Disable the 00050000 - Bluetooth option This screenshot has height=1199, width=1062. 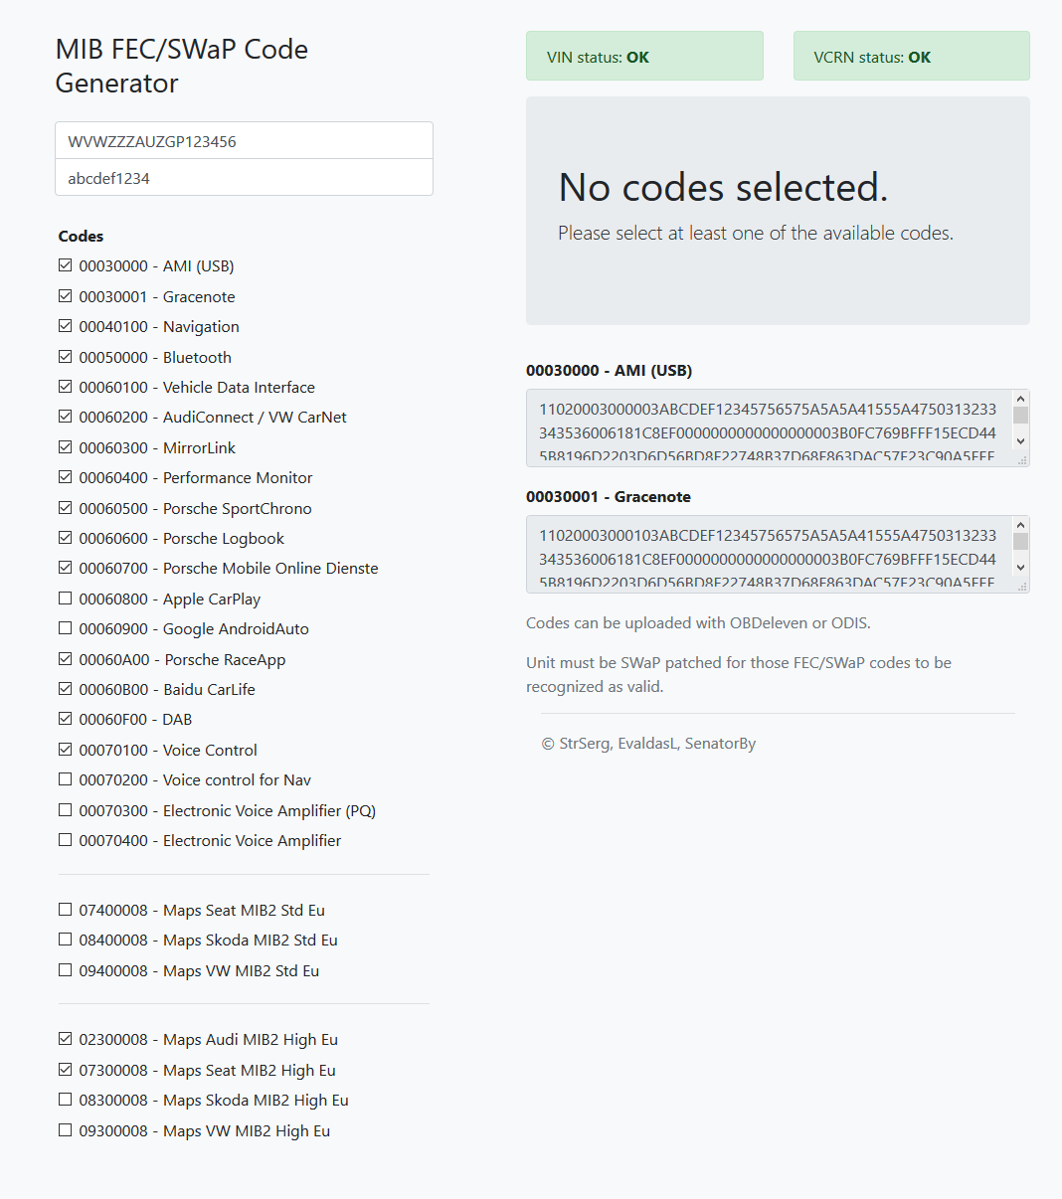[65, 356]
